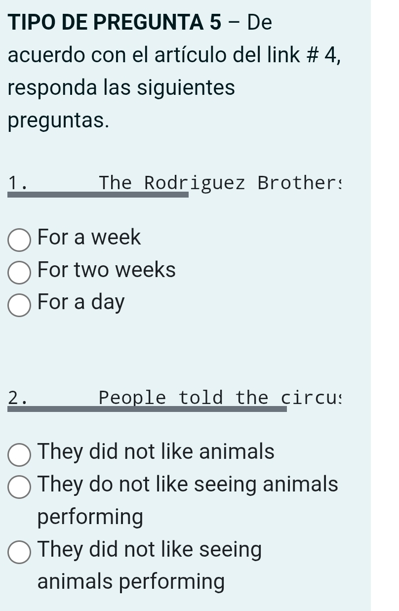The image size is (399, 611).
Task: Click the "For two weeks" answer text
Action: (107, 270)
